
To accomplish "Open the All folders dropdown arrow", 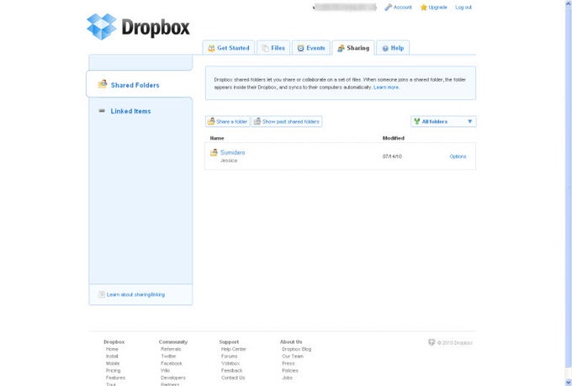I will click(x=470, y=121).
